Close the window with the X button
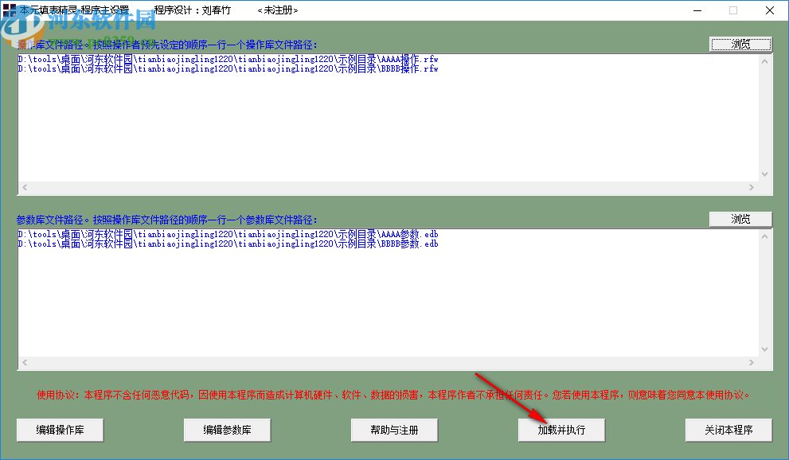 [x=770, y=10]
